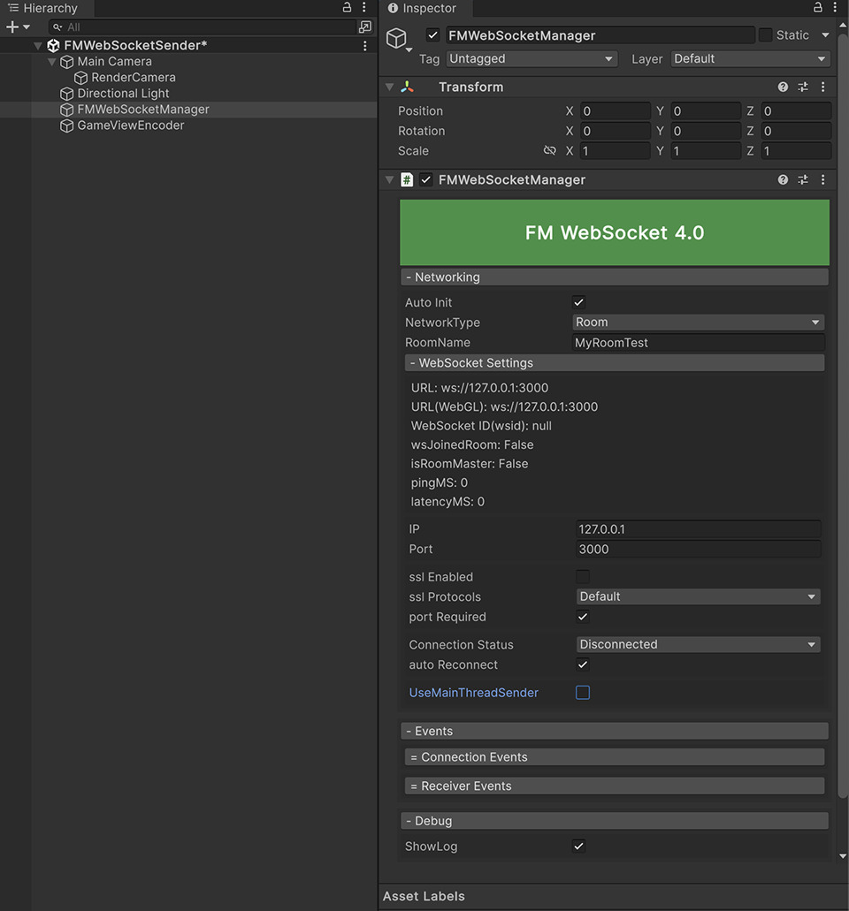849x911 pixels.
Task: Select the Hierarchy tab
Action: click(46, 8)
